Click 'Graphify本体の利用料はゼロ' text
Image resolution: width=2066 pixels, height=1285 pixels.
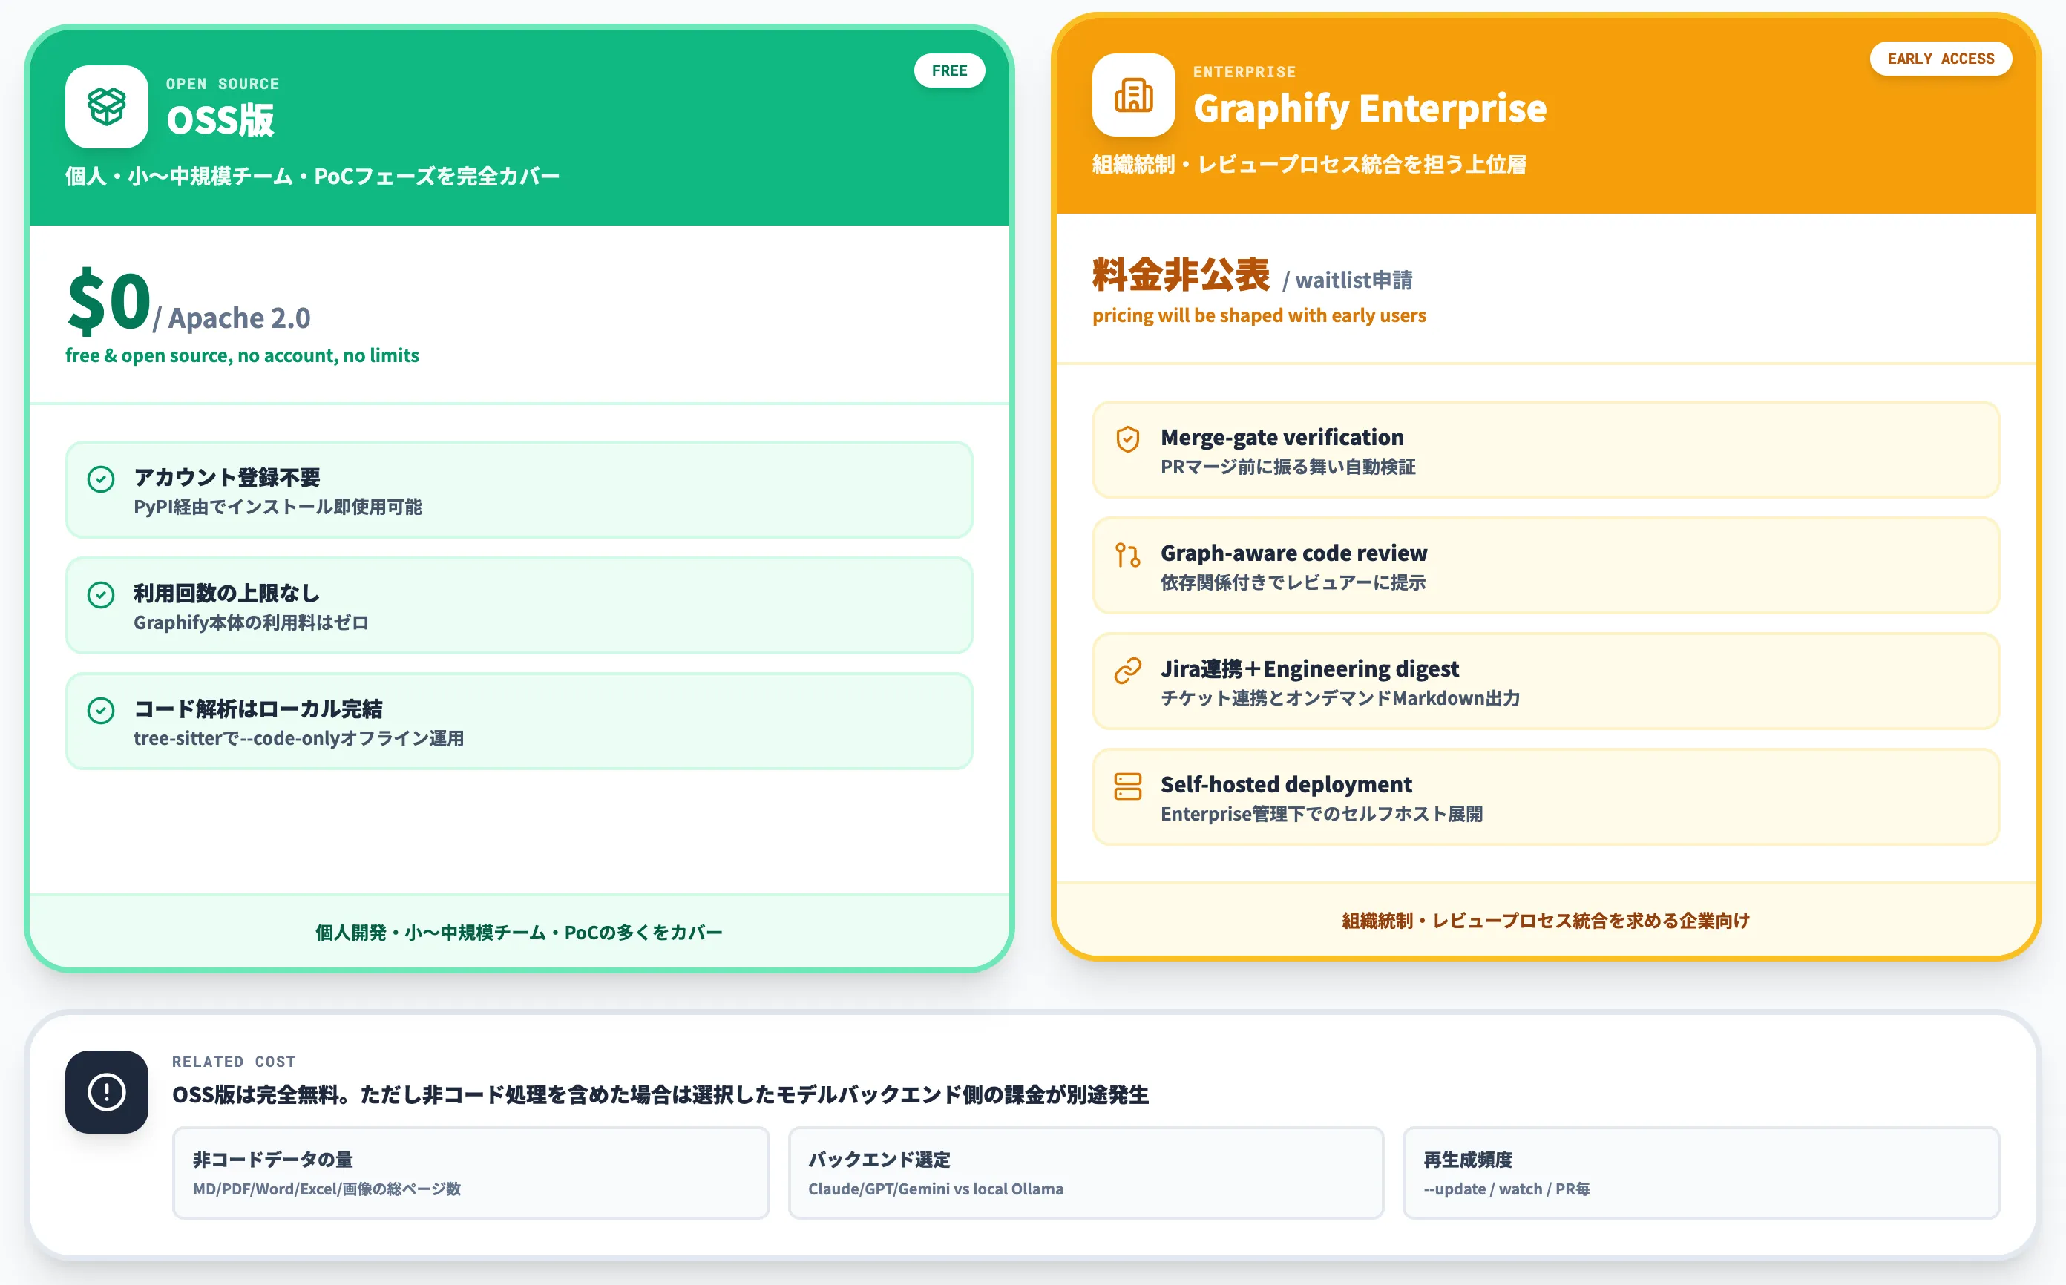coord(252,622)
